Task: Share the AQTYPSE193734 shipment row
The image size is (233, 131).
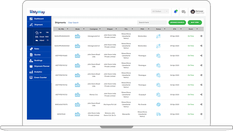Action: pyautogui.click(x=201, y=85)
